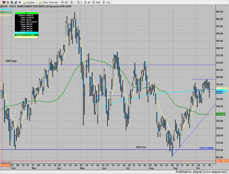Click the 320.00 price axis label
The width and height of the screenshot is (229, 174).
(220, 135)
